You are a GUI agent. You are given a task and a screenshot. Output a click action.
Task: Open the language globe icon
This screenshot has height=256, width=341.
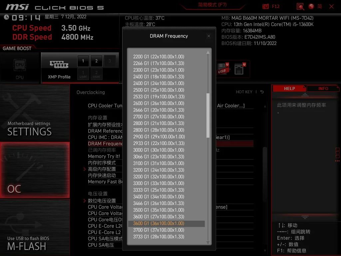[x=311, y=7]
